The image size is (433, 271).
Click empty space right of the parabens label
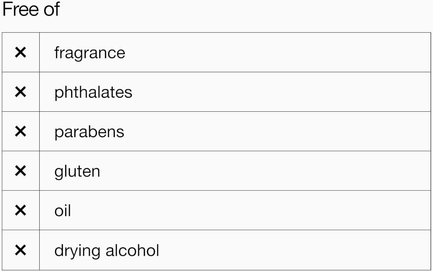pos(274,131)
